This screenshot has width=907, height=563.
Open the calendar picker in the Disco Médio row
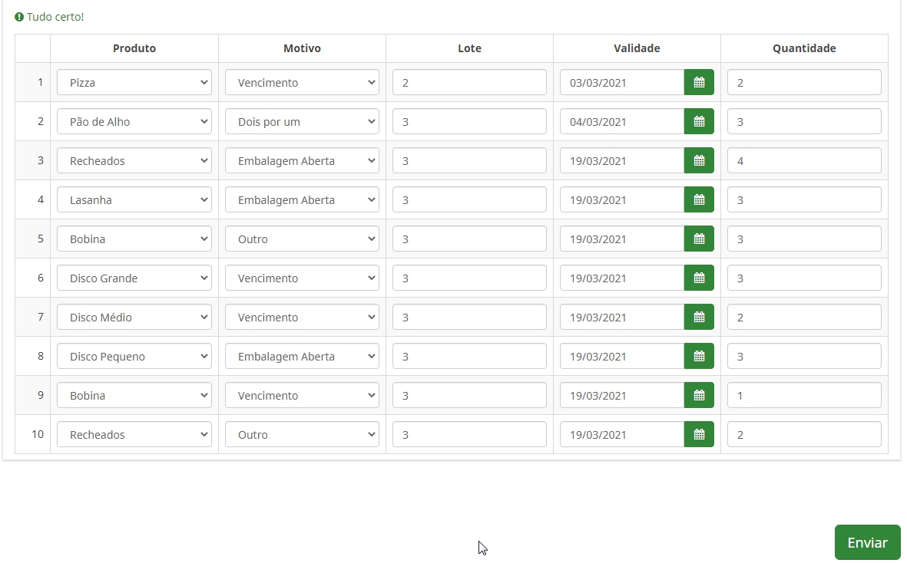[x=699, y=317]
